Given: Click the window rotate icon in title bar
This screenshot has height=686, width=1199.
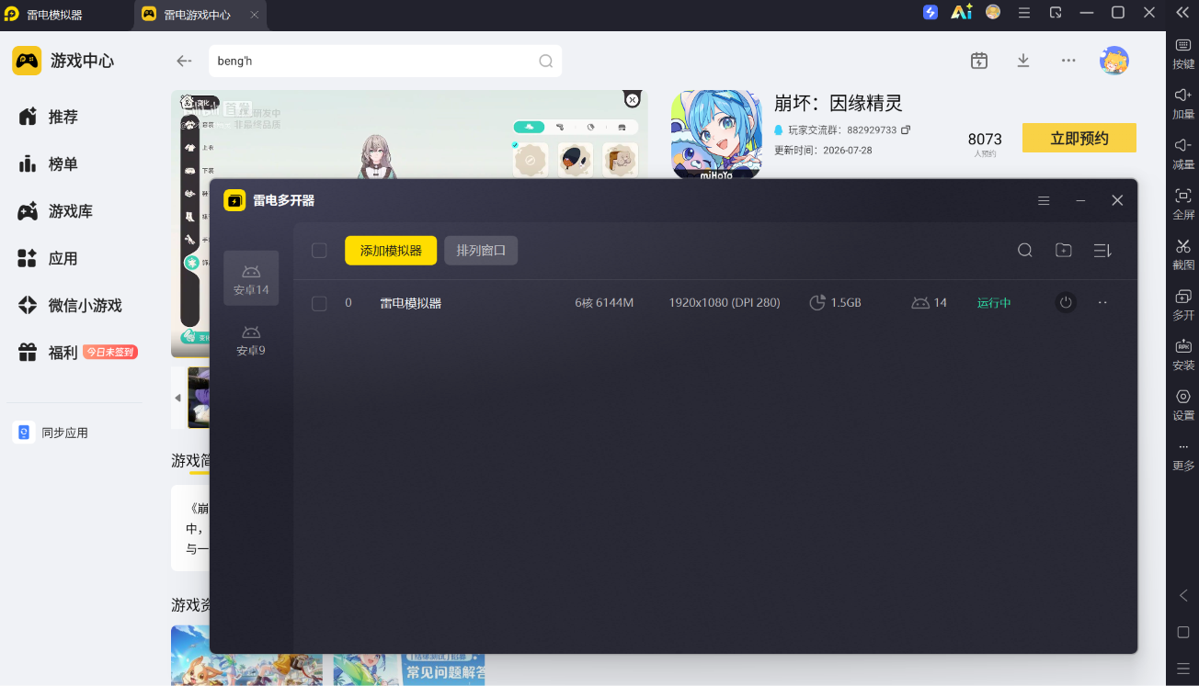Looking at the screenshot, I should pos(1056,13).
